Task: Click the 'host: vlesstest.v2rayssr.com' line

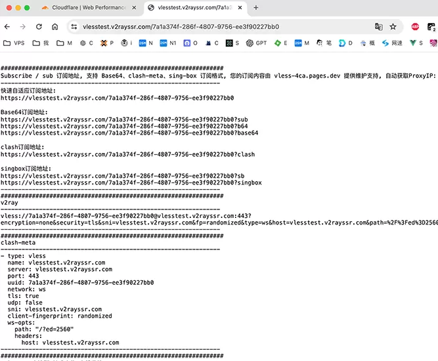Action: click(70, 343)
